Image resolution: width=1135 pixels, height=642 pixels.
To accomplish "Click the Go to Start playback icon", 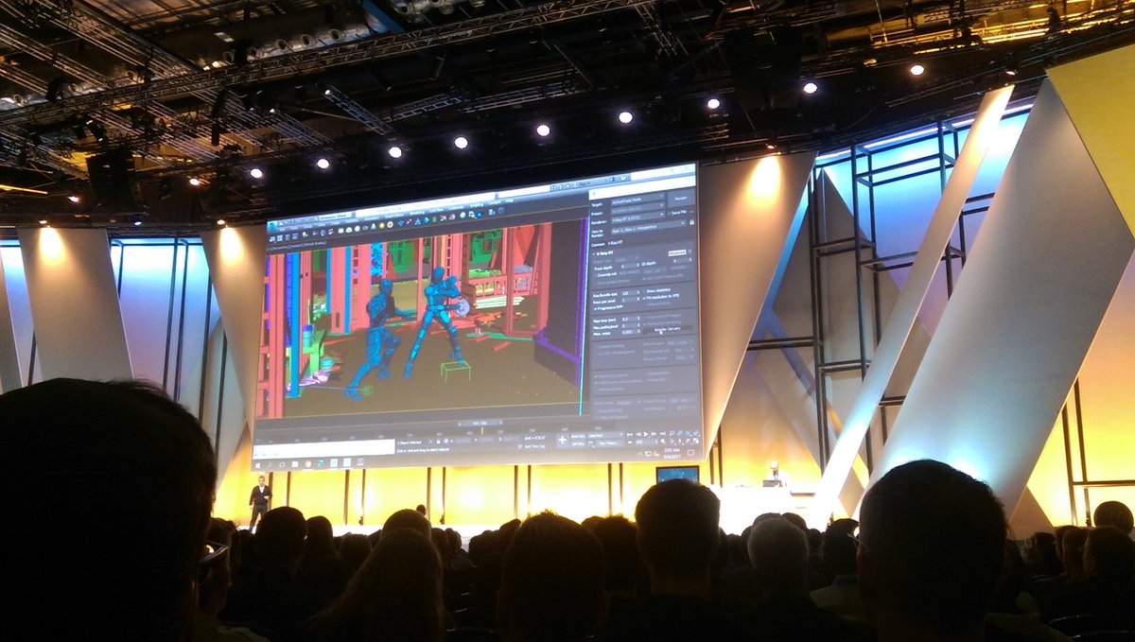I will click(630, 434).
